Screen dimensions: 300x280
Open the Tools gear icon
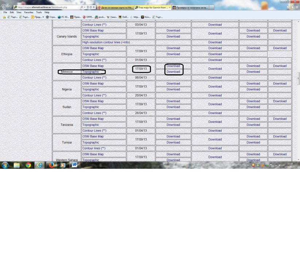[297, 7]
